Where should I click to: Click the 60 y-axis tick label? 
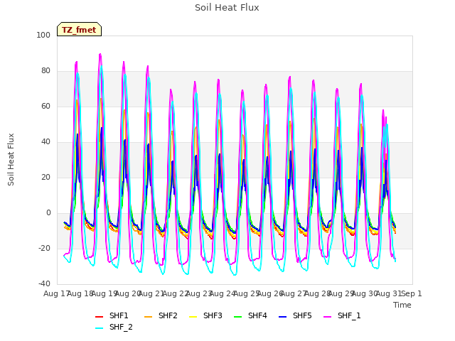(x=45, y=106)
